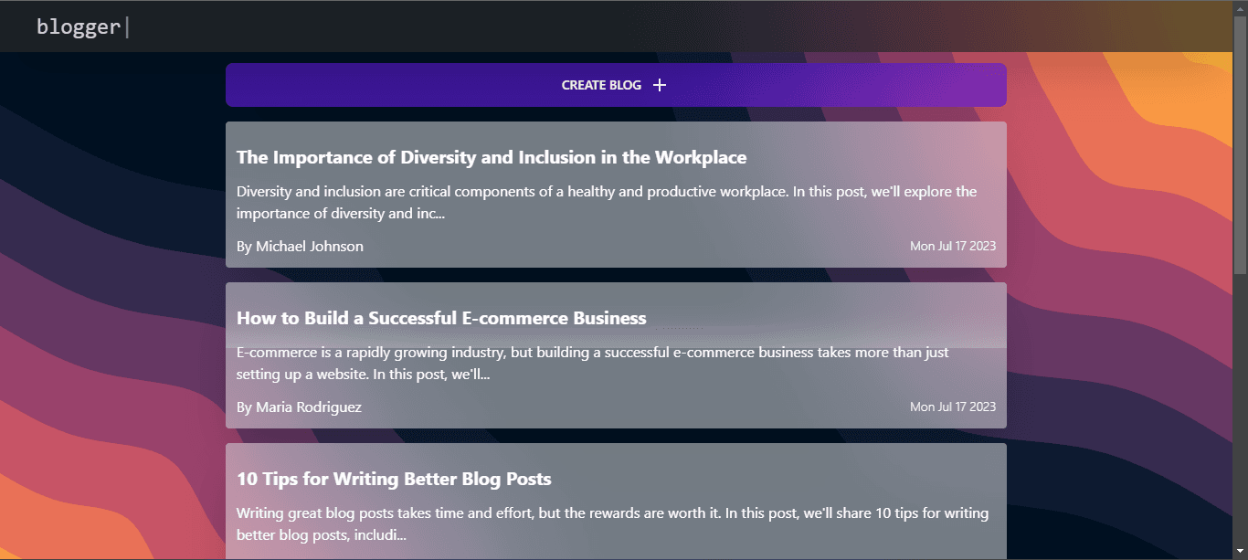This screenshot has width=1248, height=560.
Task: Open the Successful E-commerce Business post title
Action: pyautogui.click(x=441, y=318)
